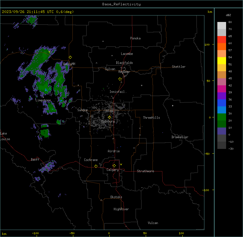Viewport: 243px width, 237px height.
Task: Select the ThreeHills label
Action: tap(151, 118)
